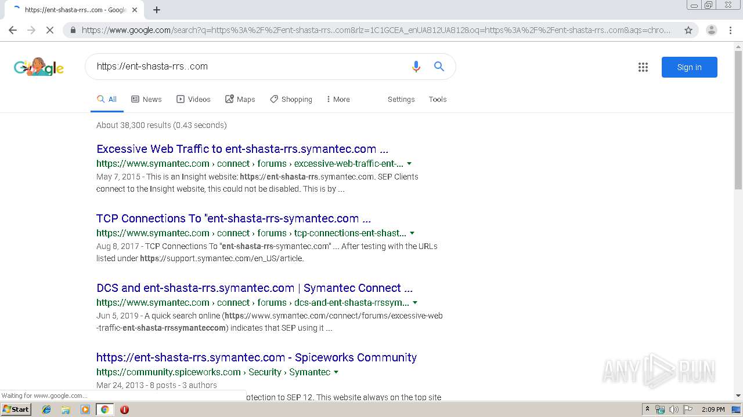
Task: Switch to the Maps tab
Action: coord(240,99)
